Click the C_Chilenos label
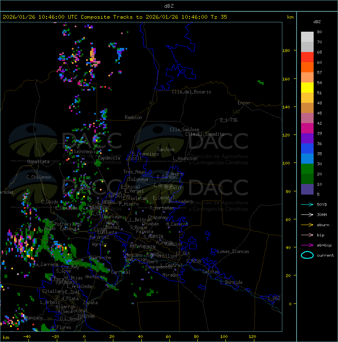 click(39, 177)
